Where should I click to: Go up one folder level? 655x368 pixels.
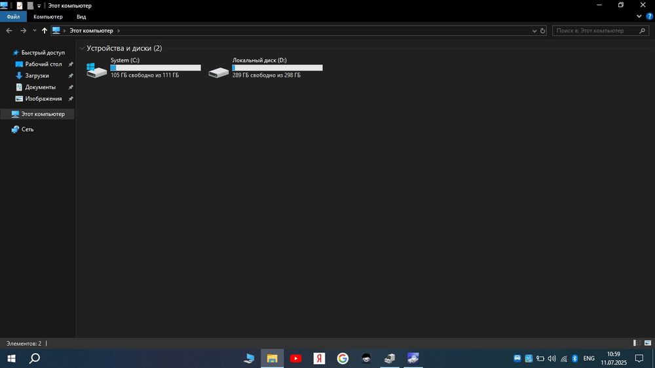(45, 31)
